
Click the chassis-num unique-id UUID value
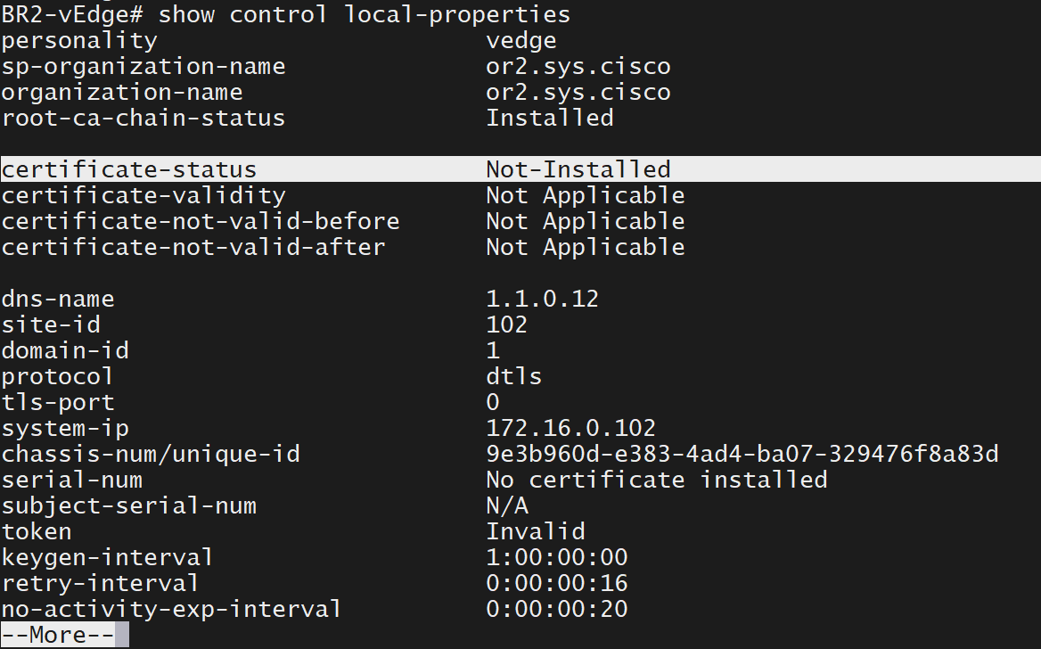742,455
